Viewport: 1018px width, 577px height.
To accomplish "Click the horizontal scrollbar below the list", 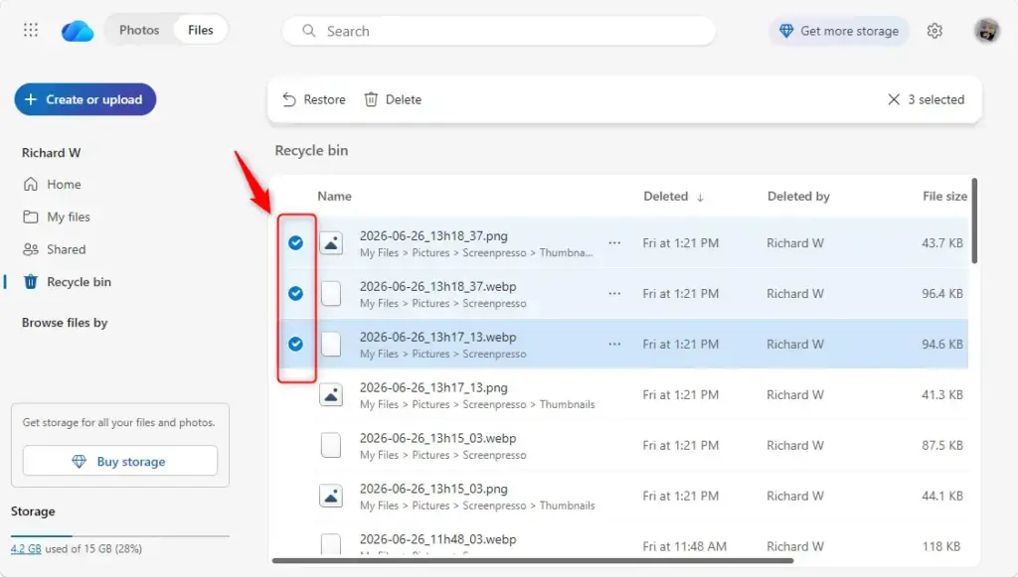I will (533, 560).
